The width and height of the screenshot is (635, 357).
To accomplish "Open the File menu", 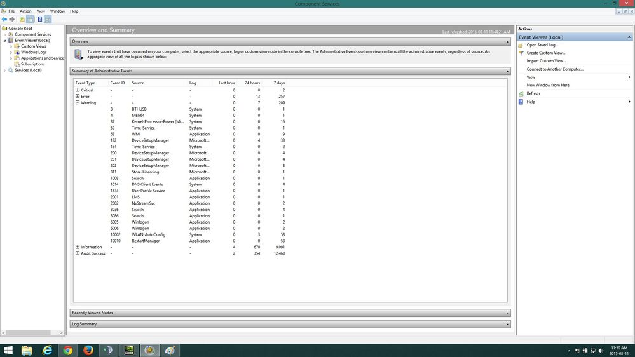I will [11, 11].
